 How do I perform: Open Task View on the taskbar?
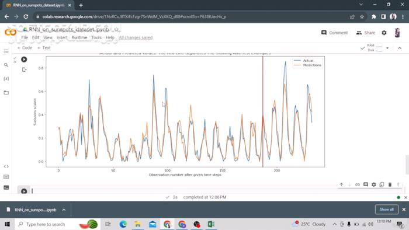[x=108, y=224]
